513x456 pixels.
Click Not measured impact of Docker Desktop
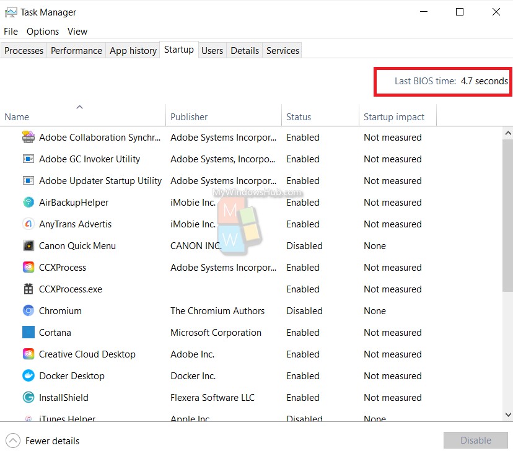(393, 376)
